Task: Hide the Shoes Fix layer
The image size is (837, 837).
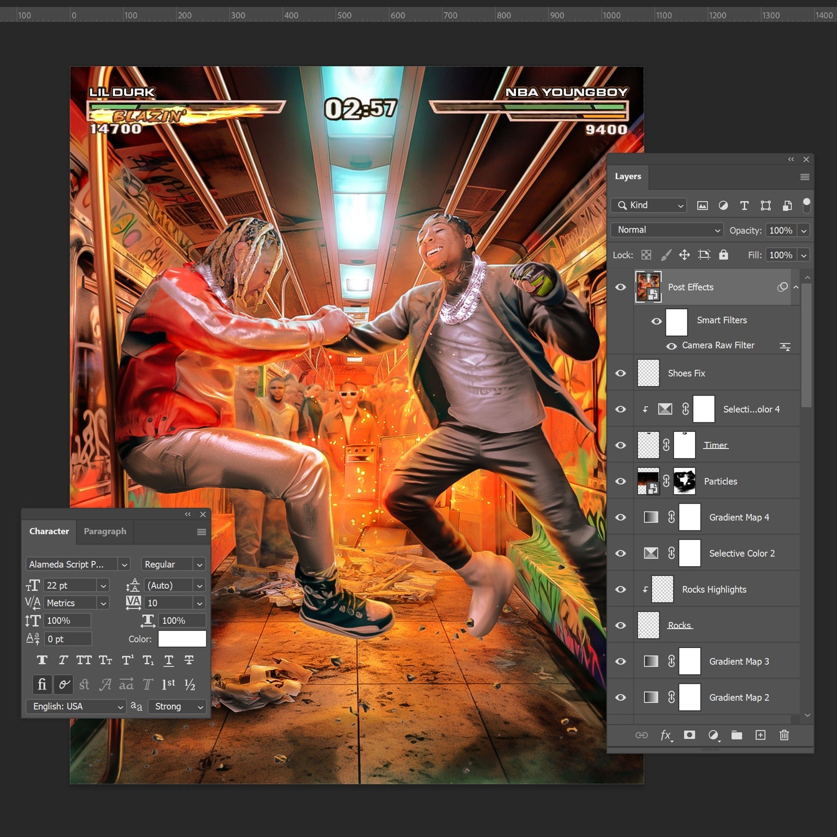Action: pyautogui.click(x=620, y=373)
